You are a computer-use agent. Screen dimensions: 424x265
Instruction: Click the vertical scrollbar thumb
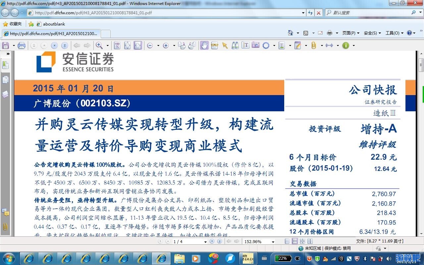click(421, 65)
